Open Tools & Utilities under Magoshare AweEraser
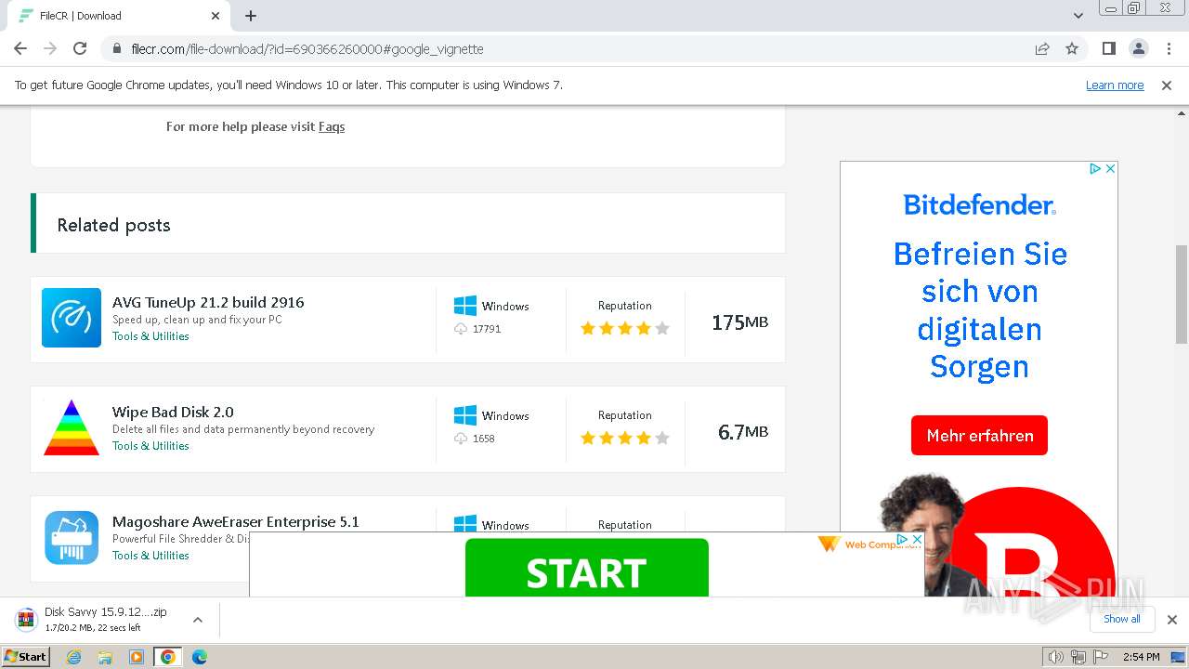The image size is (1189, 669). click(x=150, y=556)
